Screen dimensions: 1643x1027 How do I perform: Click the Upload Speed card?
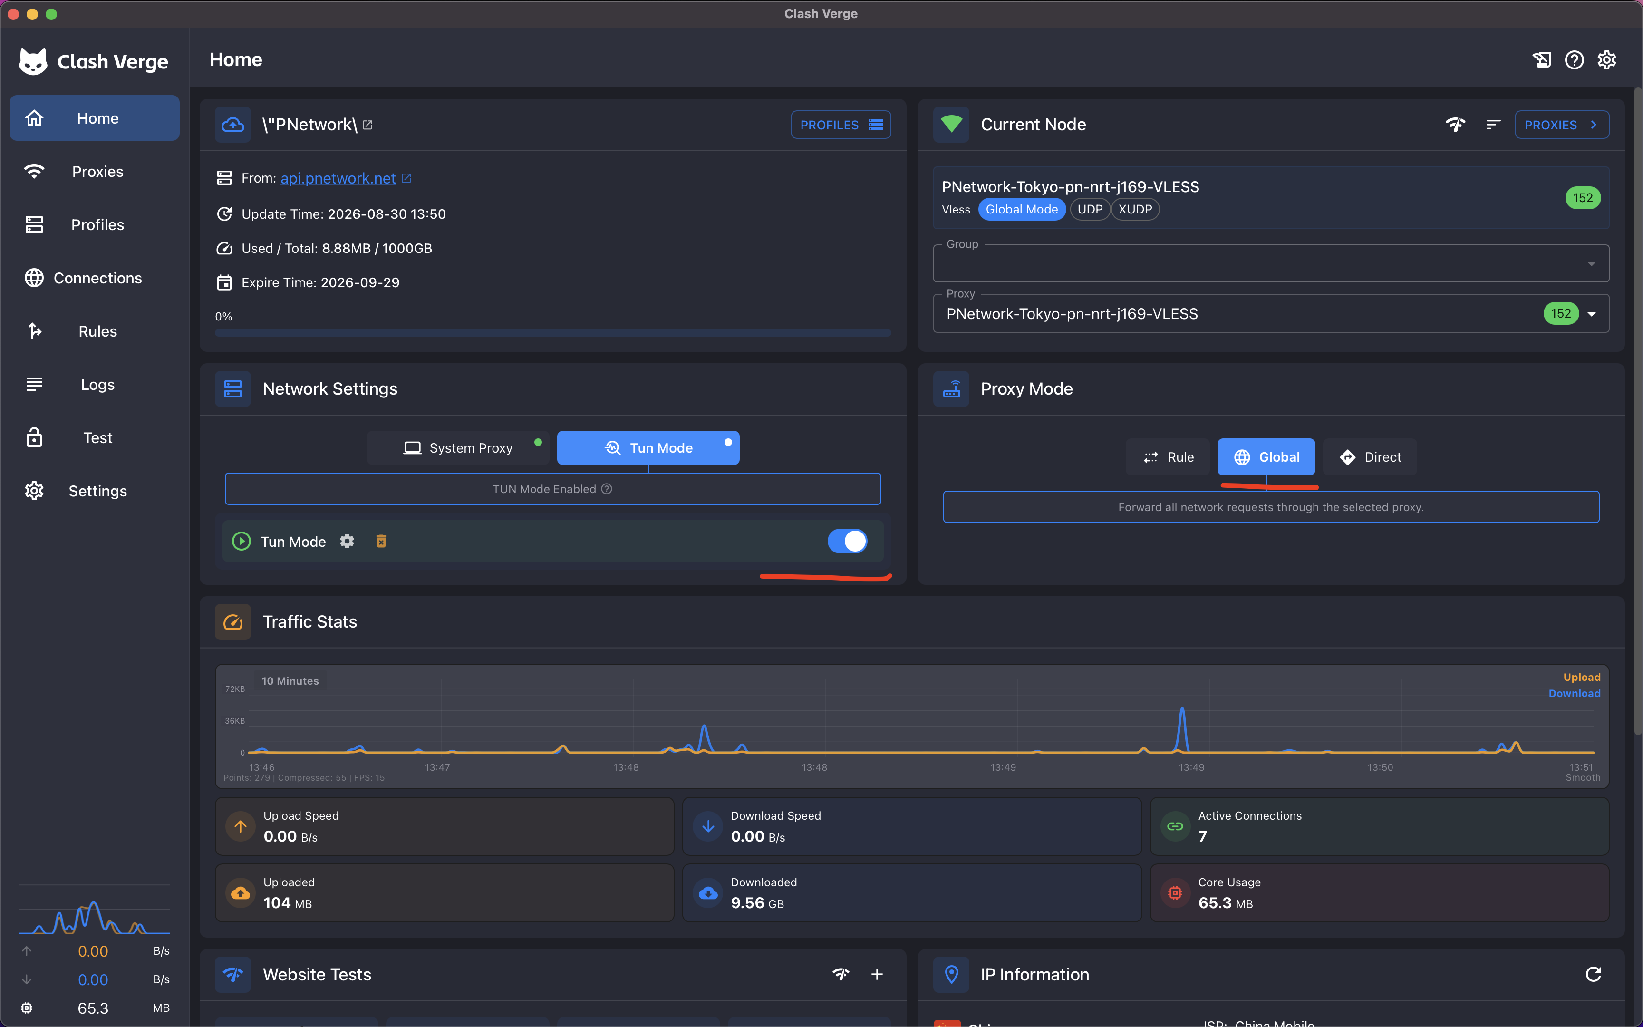click(445, 827)
